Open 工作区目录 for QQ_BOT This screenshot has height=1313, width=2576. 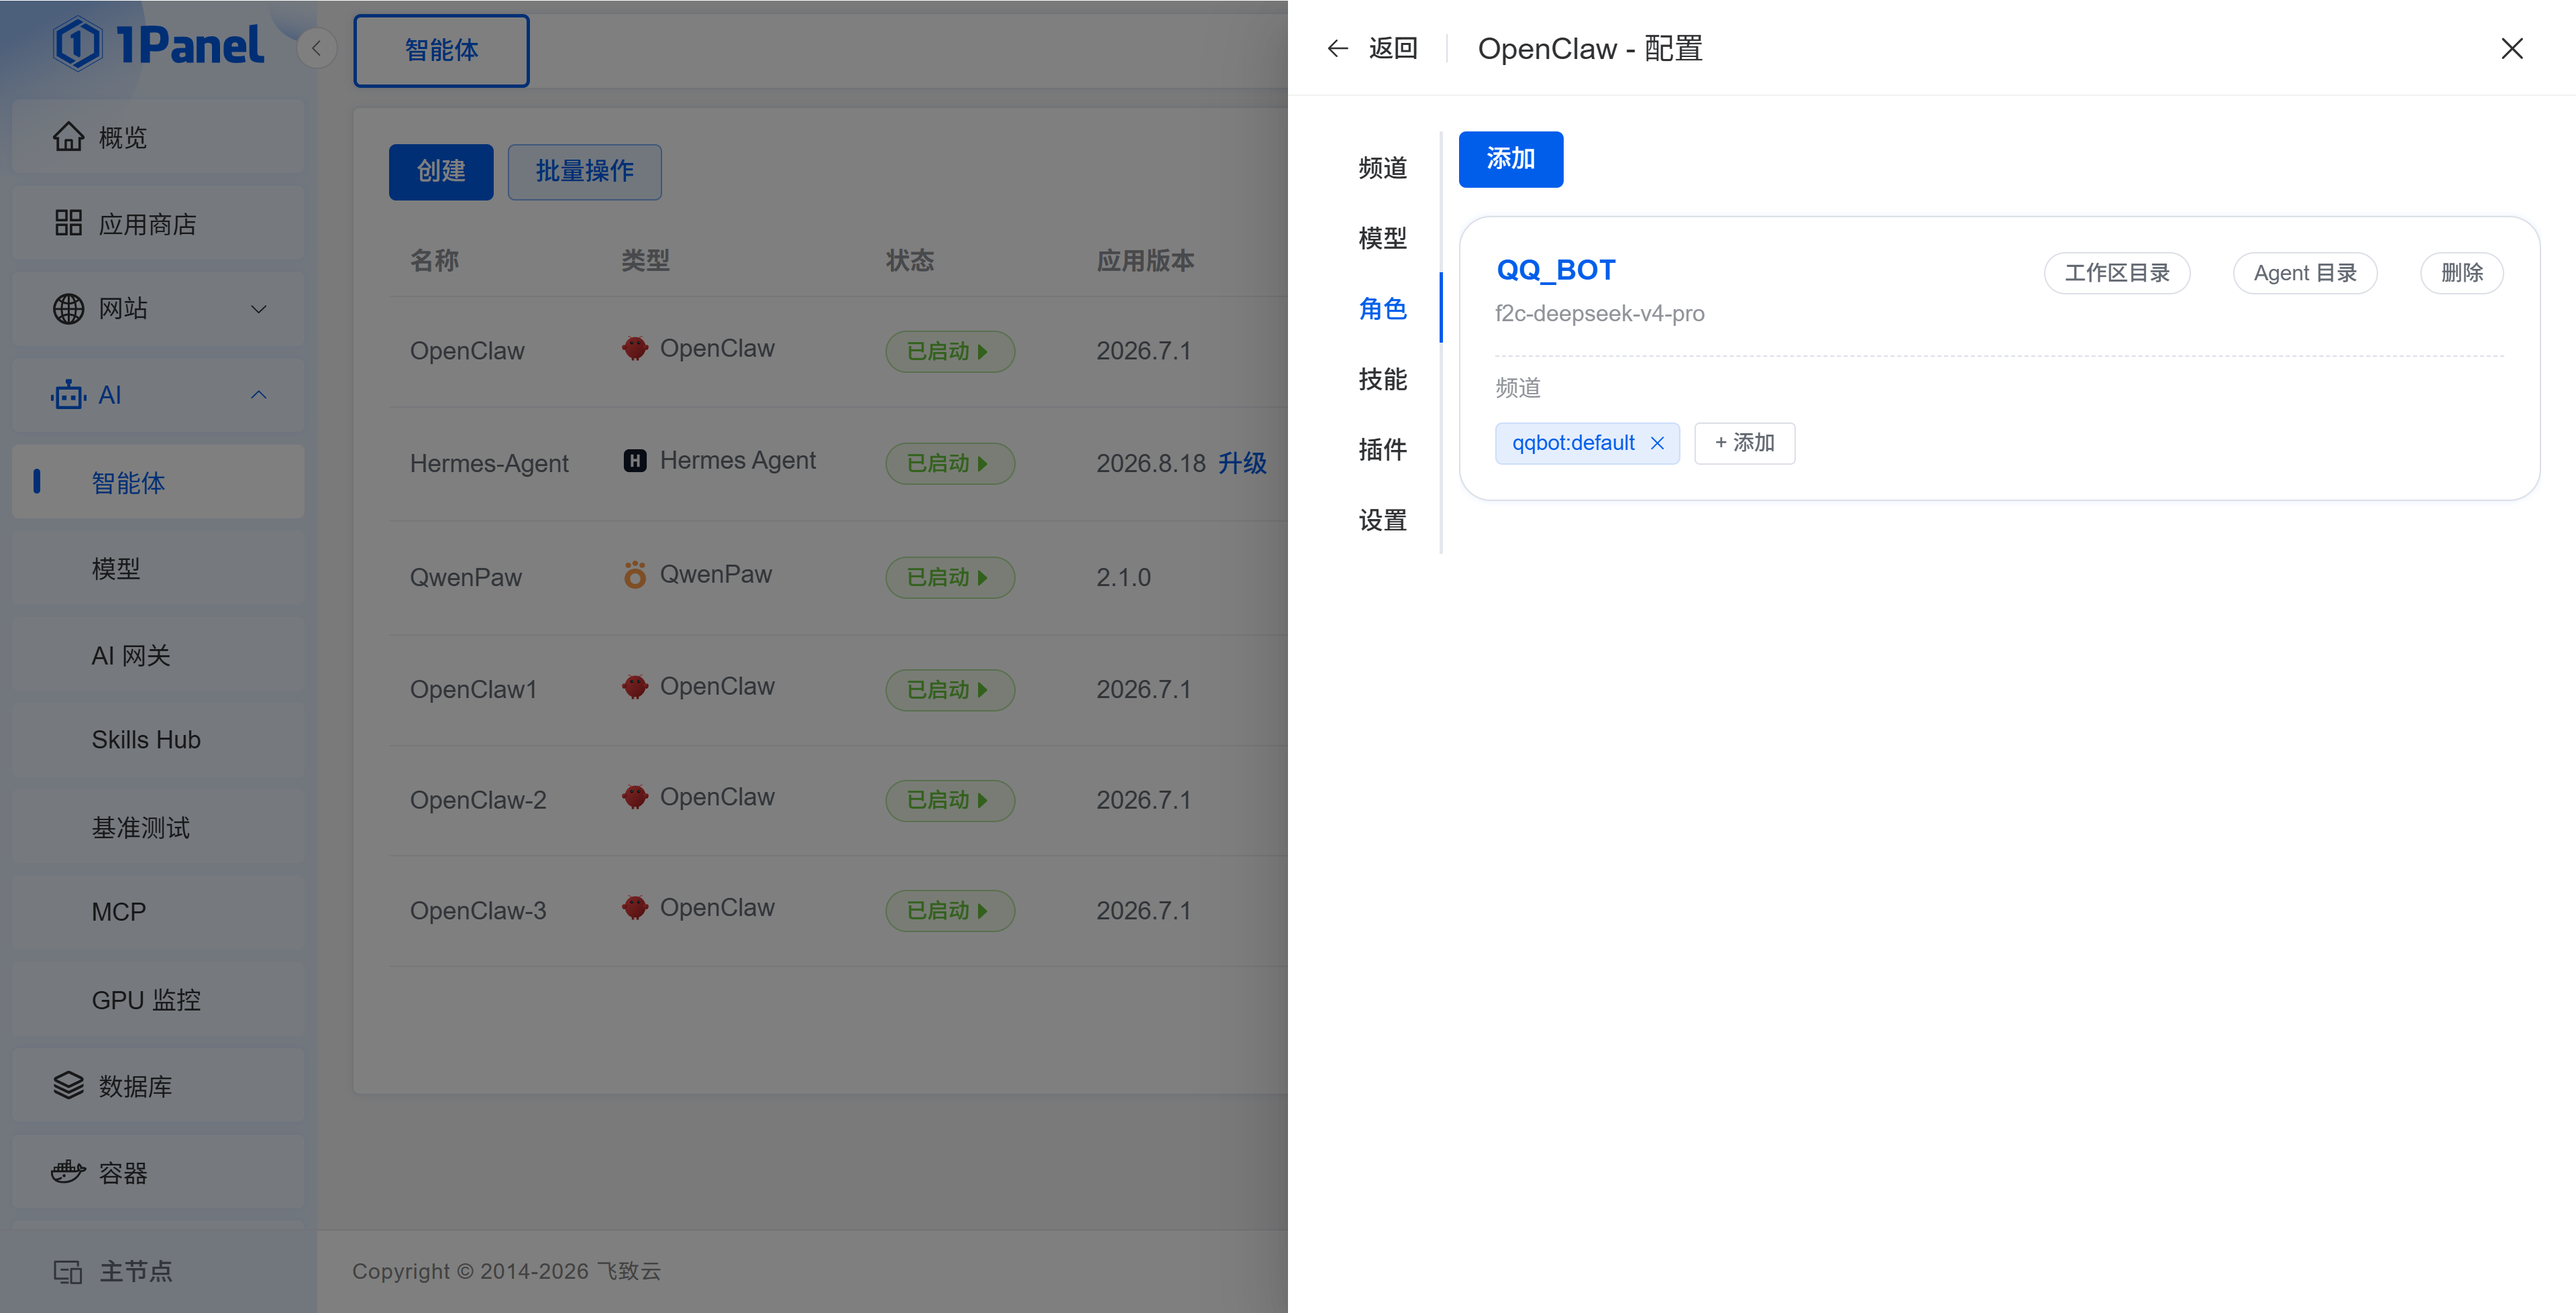pos(2117,273)
